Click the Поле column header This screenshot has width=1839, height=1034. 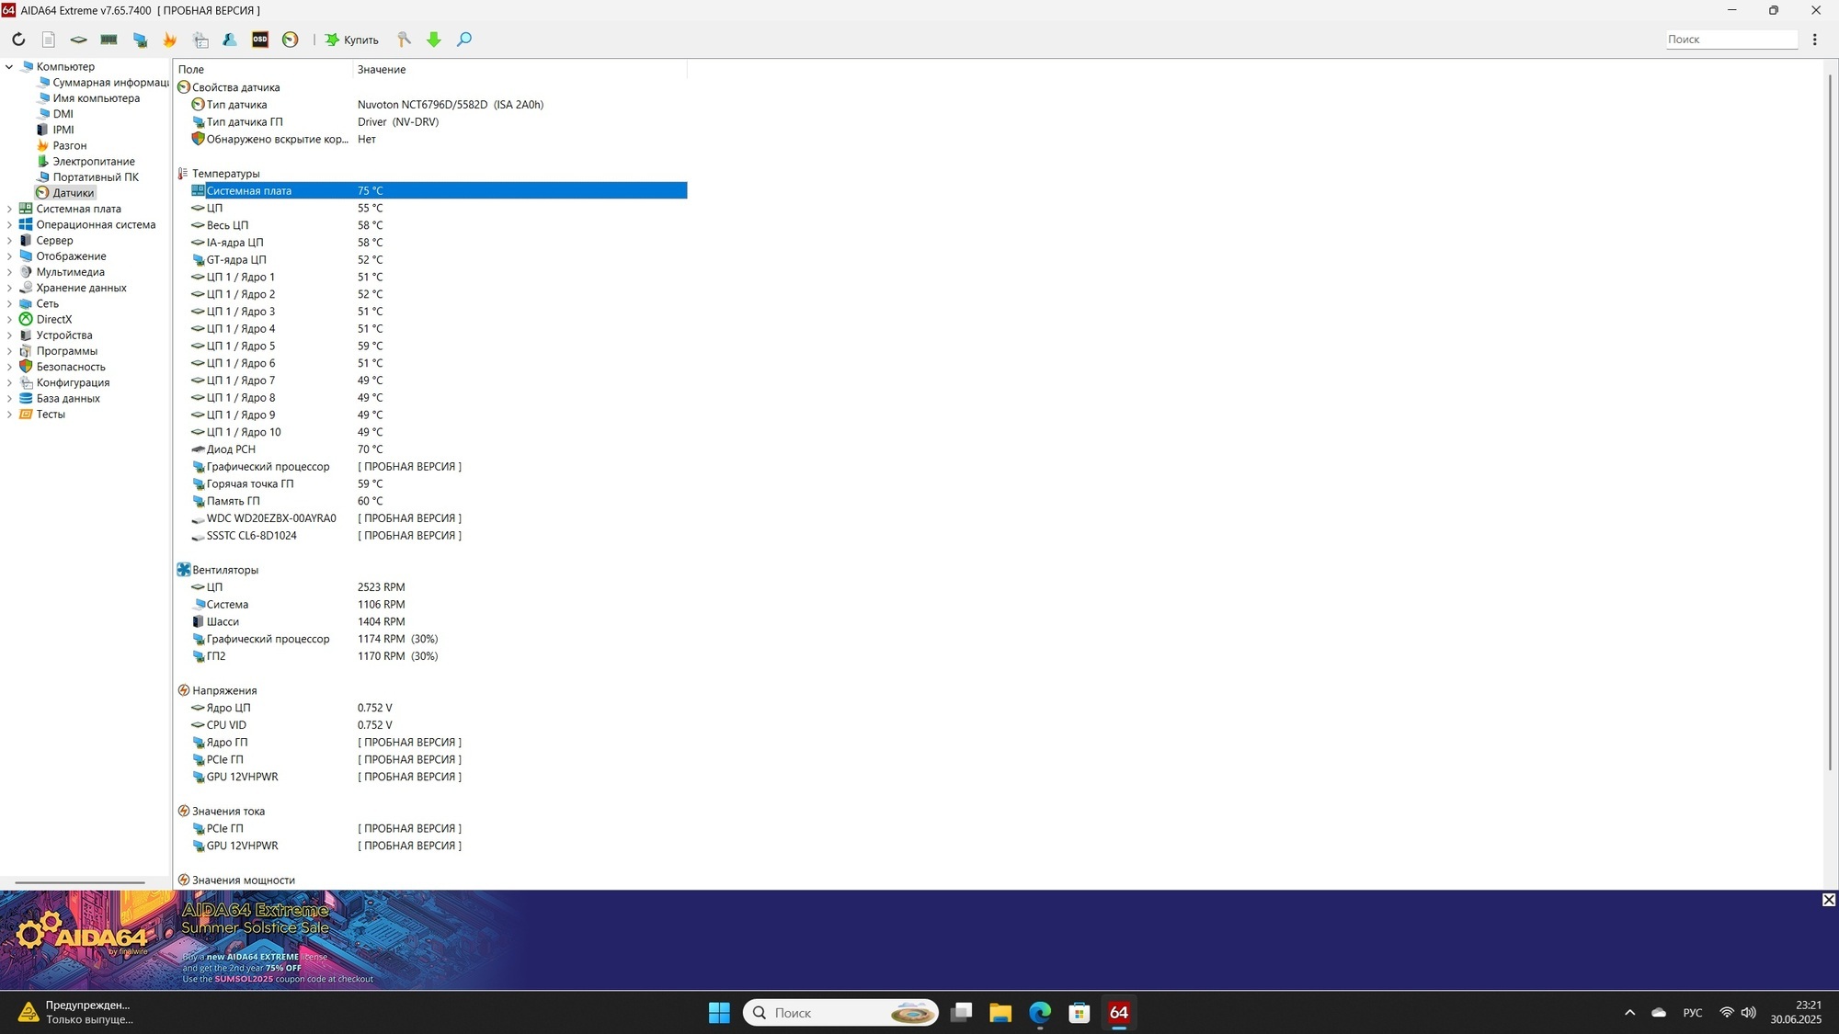(262, 70)
